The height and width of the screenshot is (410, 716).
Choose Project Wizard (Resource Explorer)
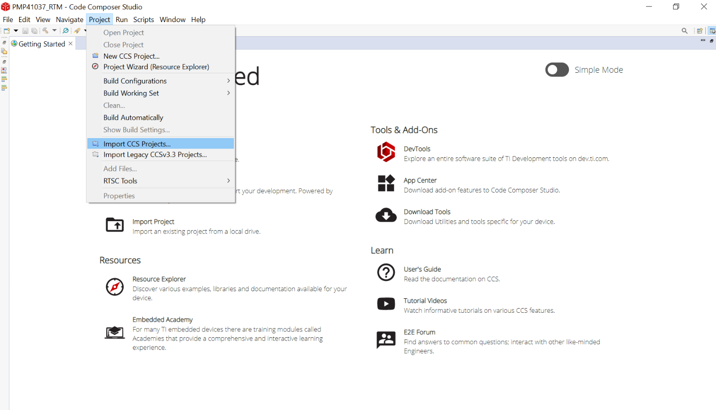tap(161, 67)
